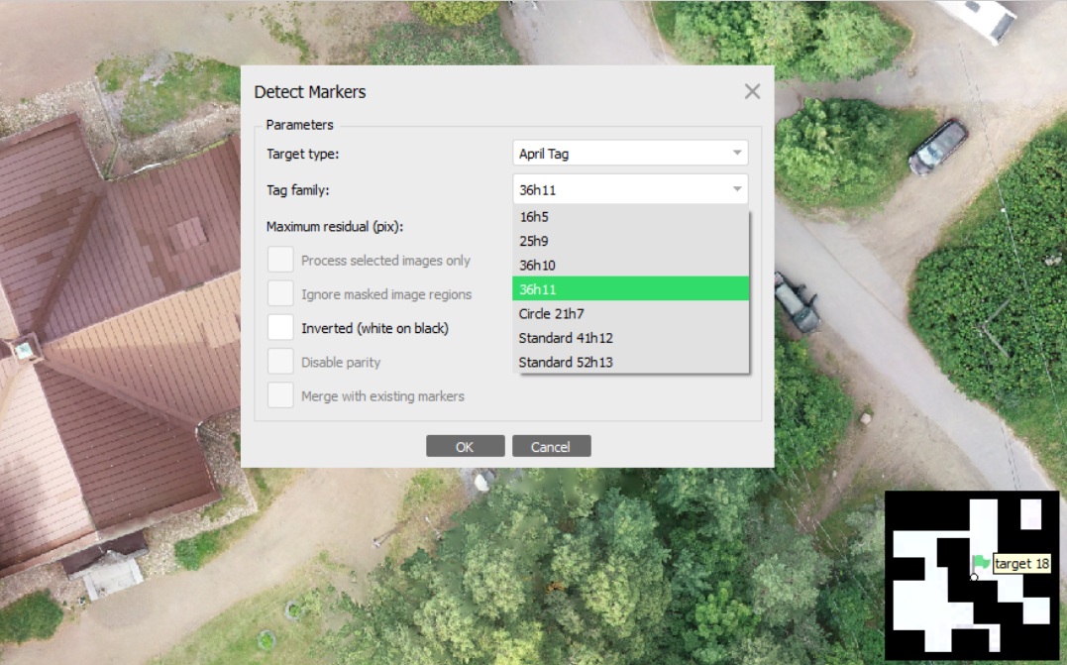Open the Target type dropdown
The width and height of the screenshot is (1067, 665).
(x=630, y=154)
